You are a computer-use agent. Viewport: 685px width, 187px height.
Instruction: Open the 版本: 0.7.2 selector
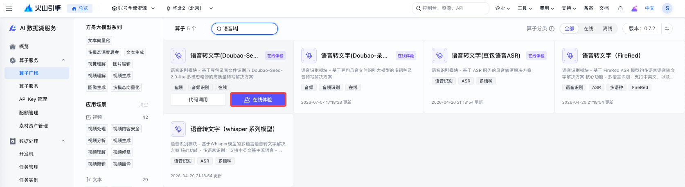tap(642, 29)
